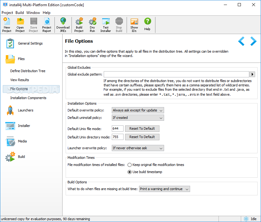This screenshot has height=222, width=261.
Task: Start Build Project from toolbar
Action: tap(79, 25)
